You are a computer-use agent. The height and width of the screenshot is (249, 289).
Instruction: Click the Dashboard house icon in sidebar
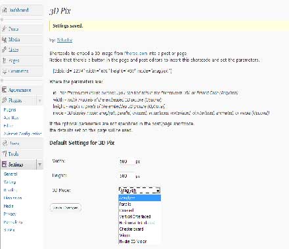(x=5, y=10)
